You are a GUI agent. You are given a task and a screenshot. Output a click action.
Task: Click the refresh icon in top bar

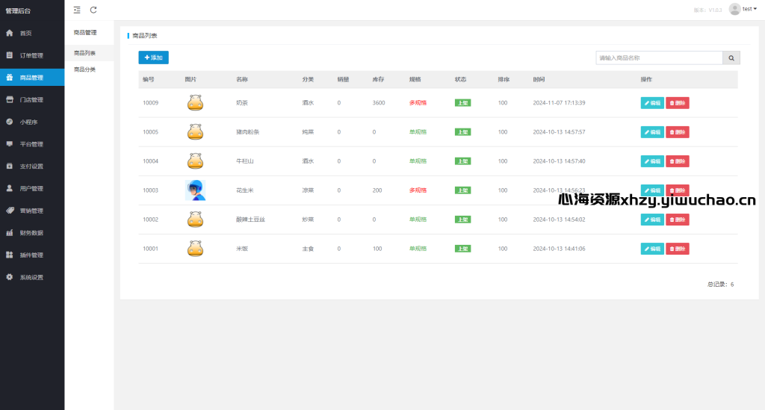point(93,10)
